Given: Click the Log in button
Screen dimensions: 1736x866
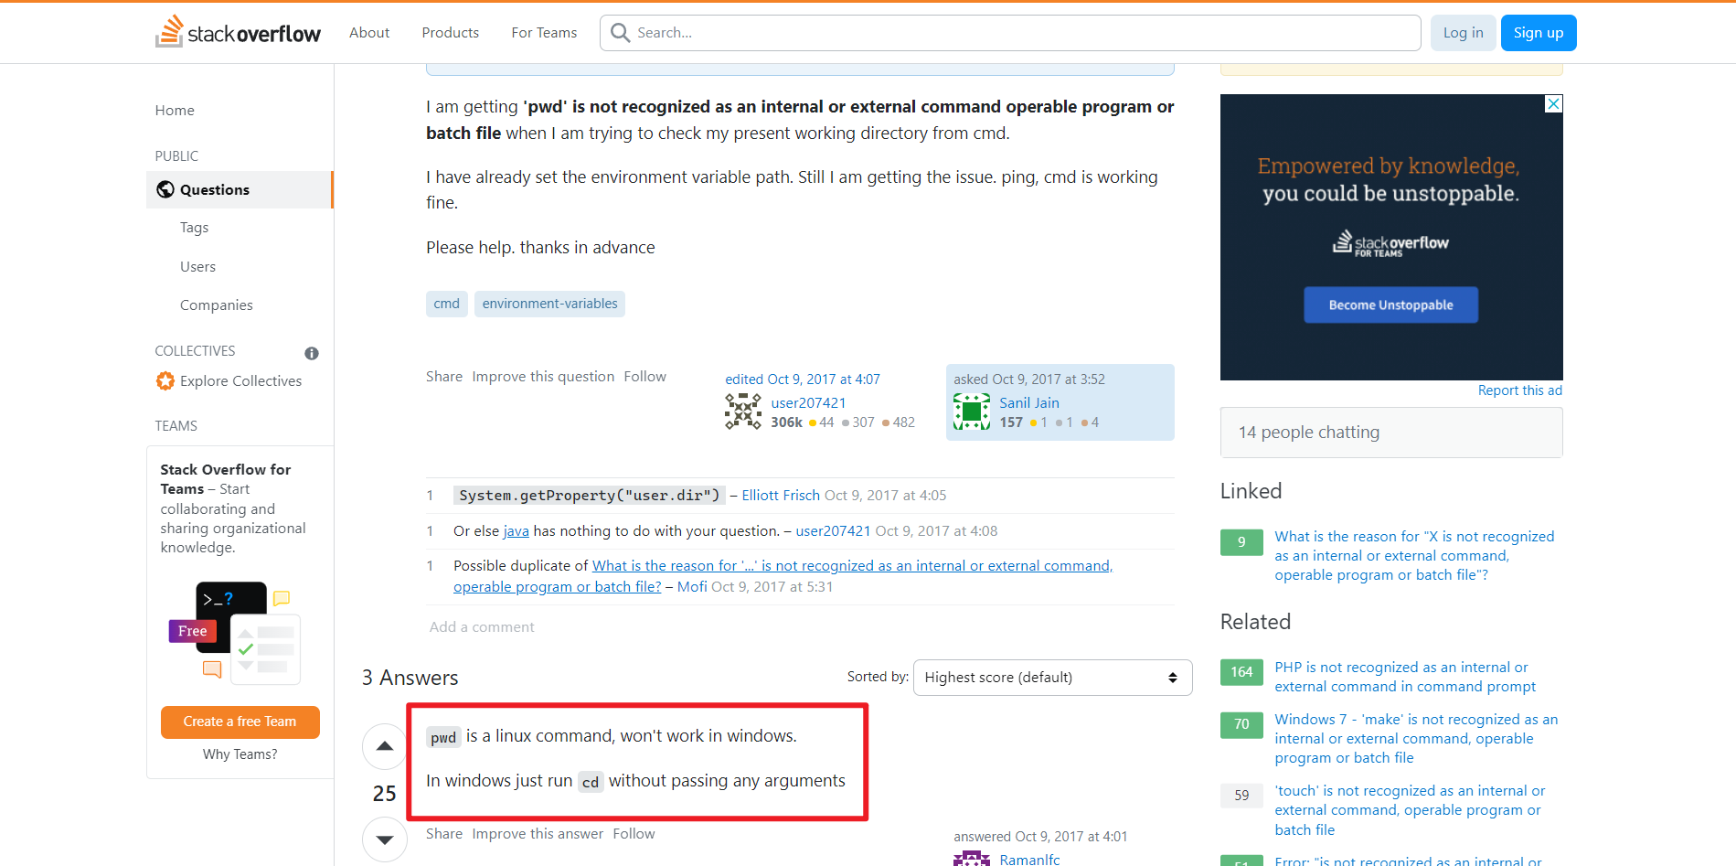Looking at the screenshot, I should pos(1463,33).
